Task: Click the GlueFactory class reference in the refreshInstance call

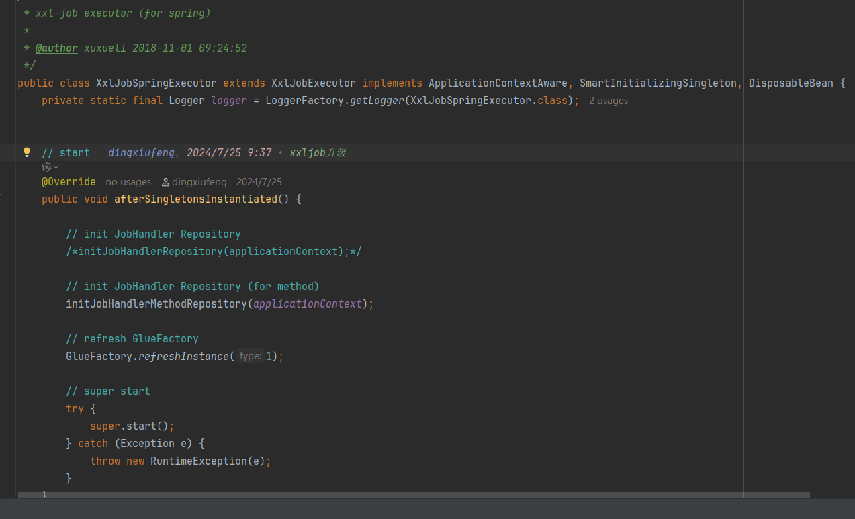Action: pyautogui.click(x=99, y=357)
